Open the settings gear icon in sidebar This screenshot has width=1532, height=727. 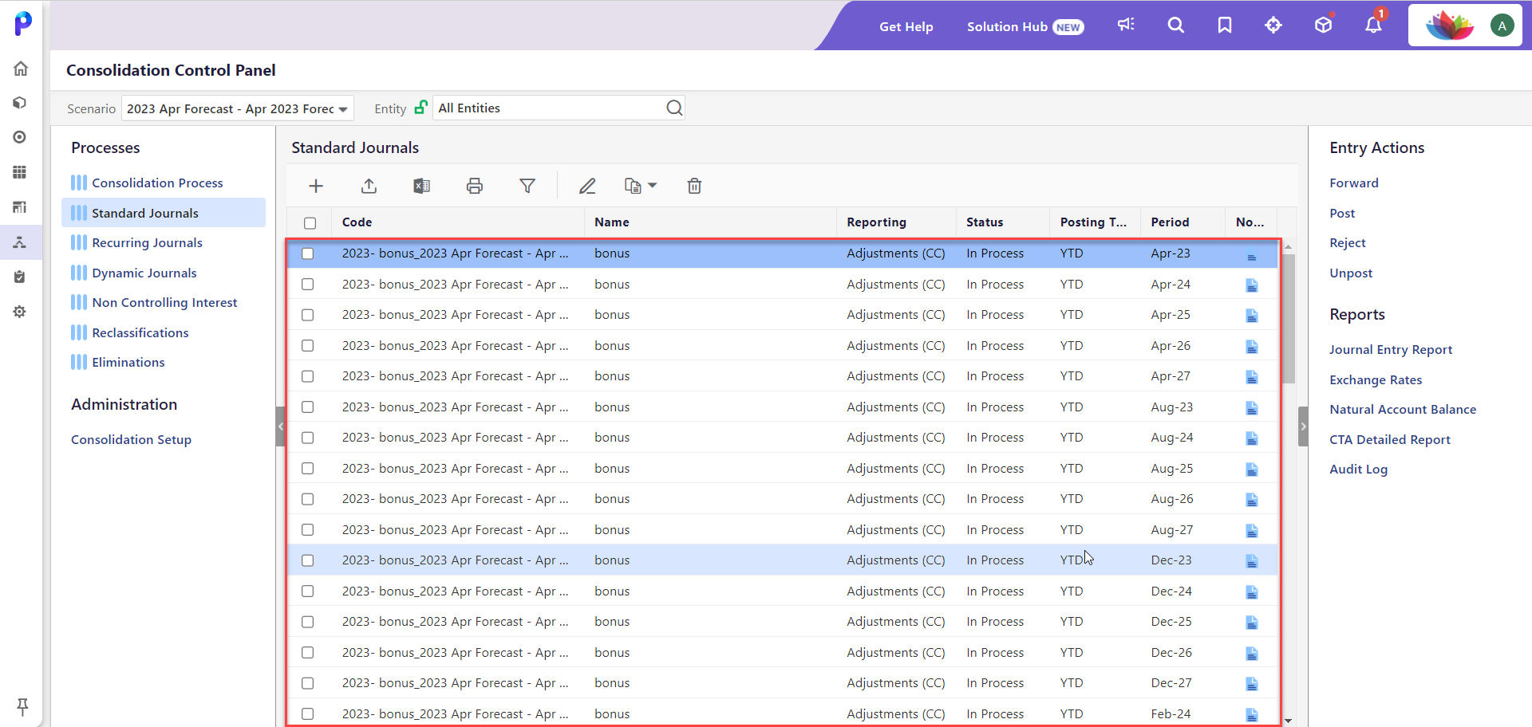(20, 312)
